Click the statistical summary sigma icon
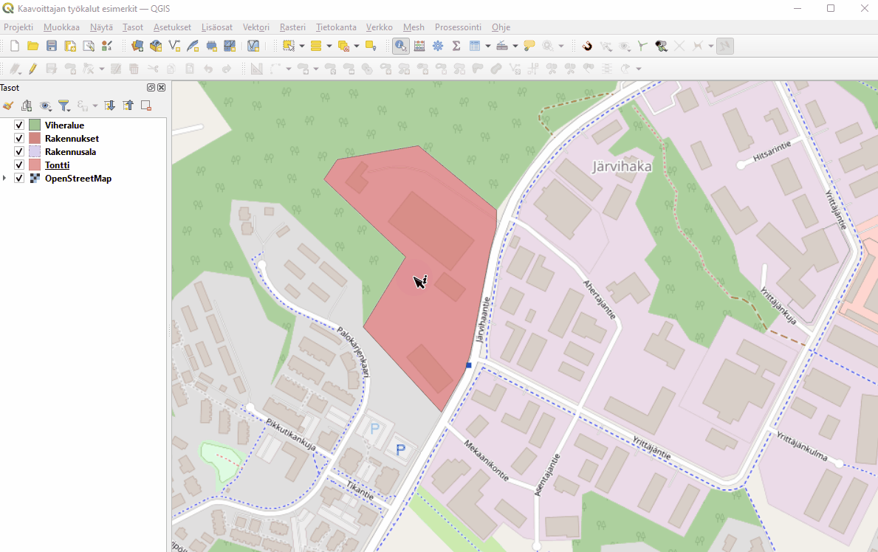The height and width of the screenshot is (552, 878). click(456, 46)
